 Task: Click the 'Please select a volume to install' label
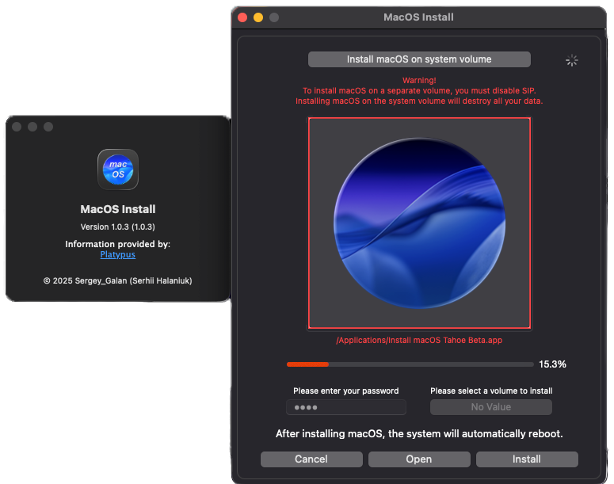tap(491, 391)
